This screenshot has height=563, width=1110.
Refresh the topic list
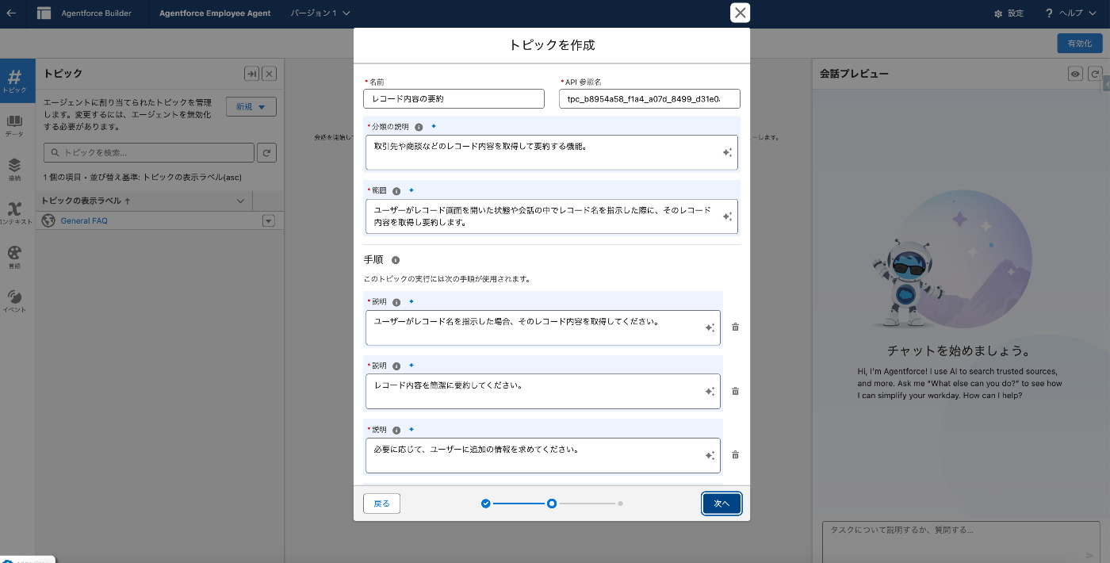click(267, 152)
